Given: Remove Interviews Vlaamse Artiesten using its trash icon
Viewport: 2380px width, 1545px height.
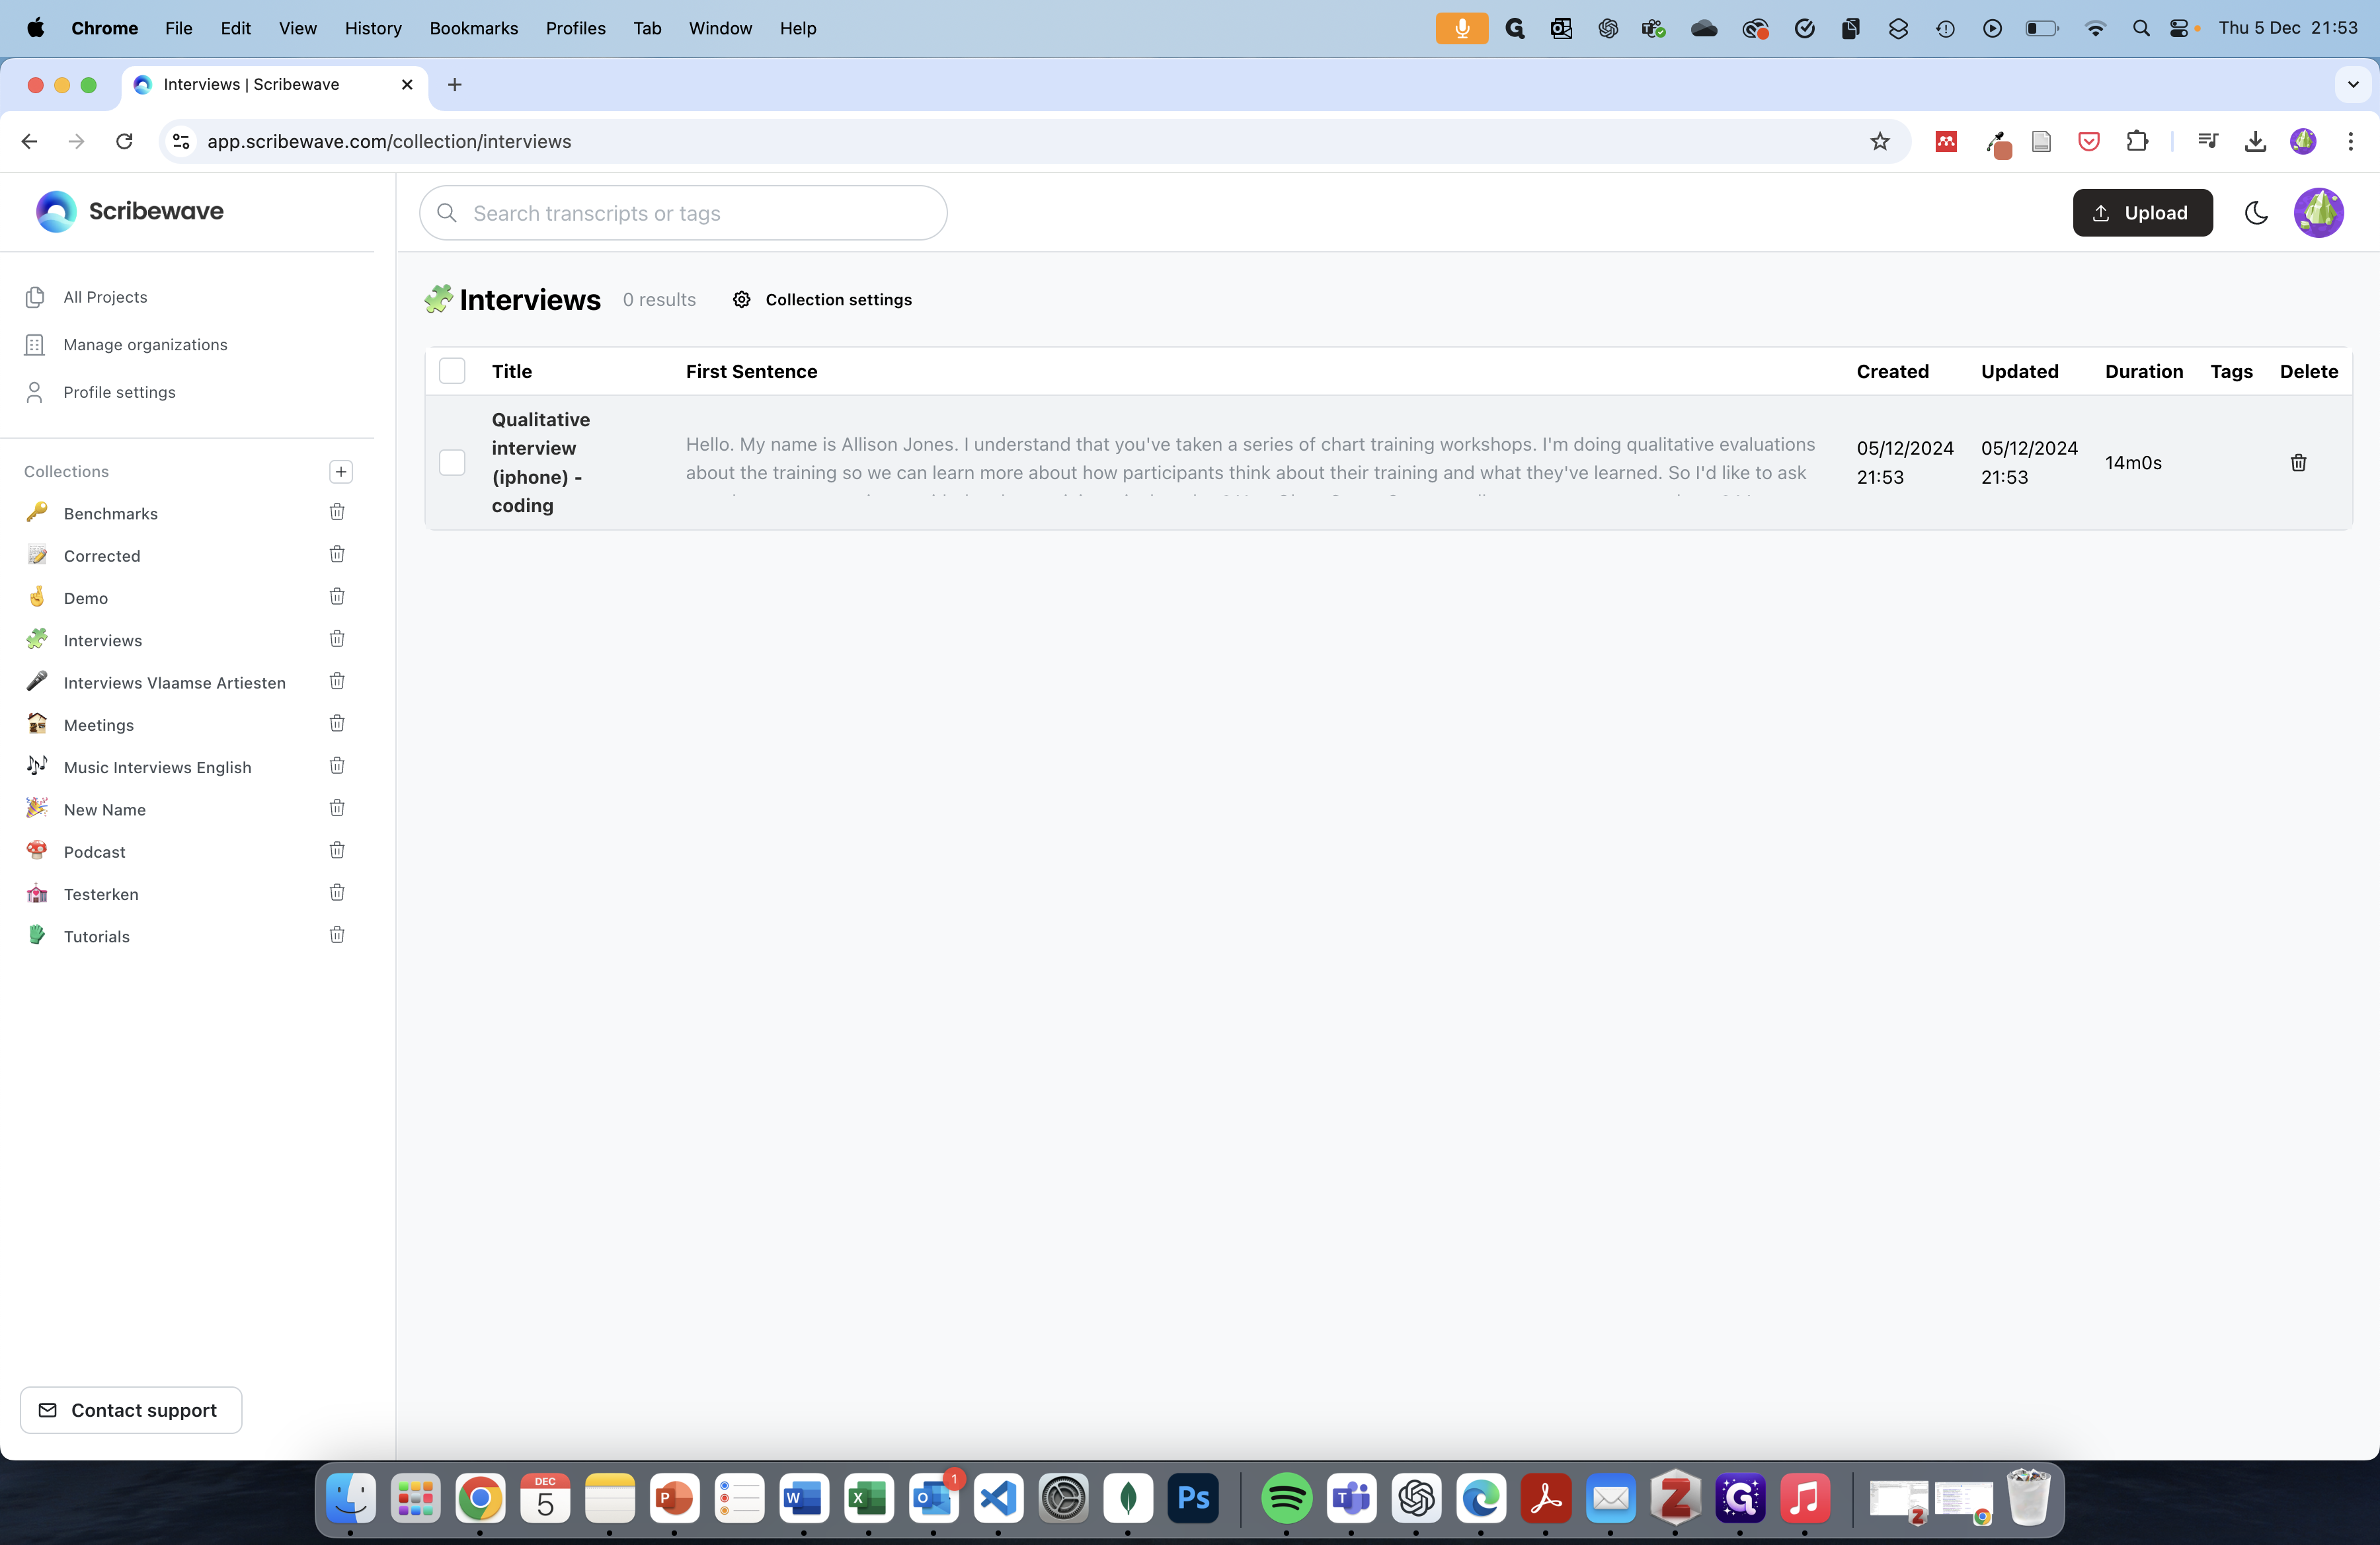Looking at the screenshot, I should pyautogui.click(x=337, y=681).
